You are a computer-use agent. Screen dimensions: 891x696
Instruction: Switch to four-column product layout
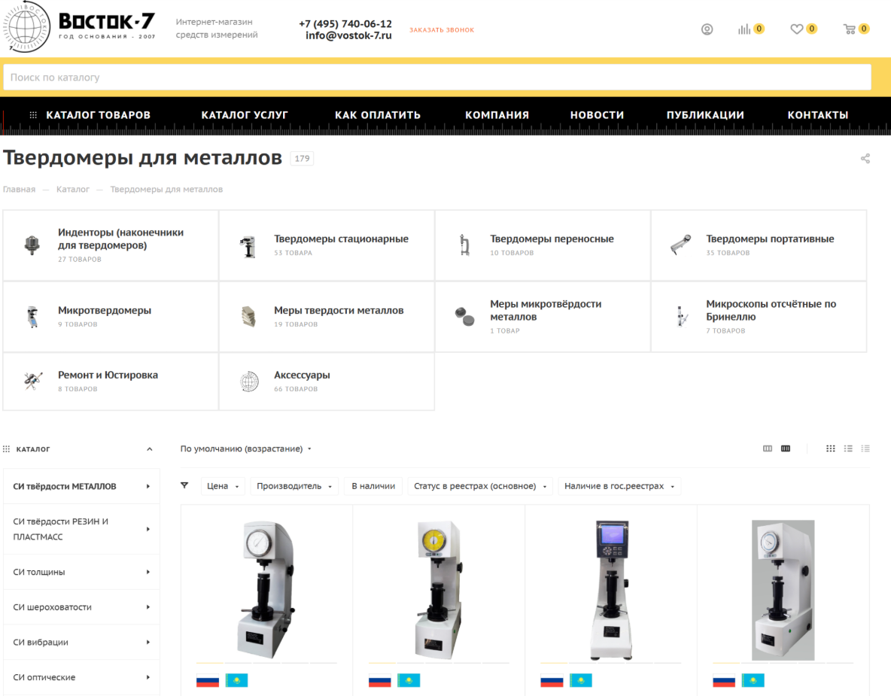click(786, 449)
